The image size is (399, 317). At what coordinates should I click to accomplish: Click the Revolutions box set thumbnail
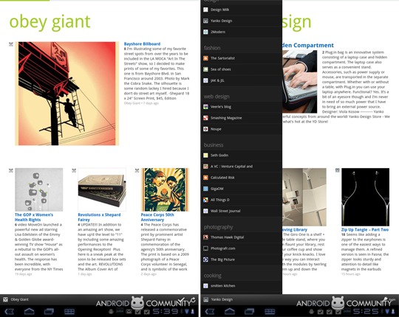click(x=102, y=189)
